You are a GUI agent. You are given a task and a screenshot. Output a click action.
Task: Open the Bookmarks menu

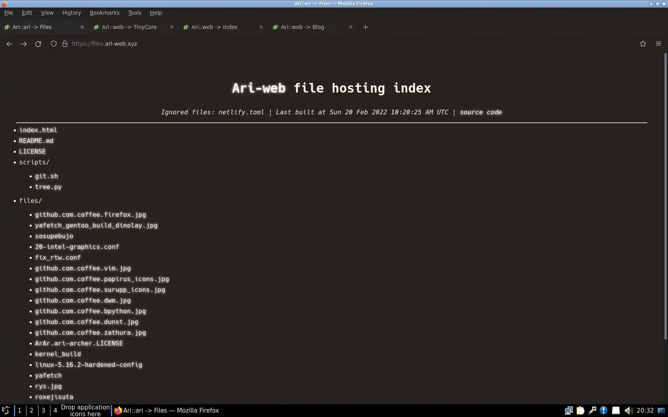point(105,13)
